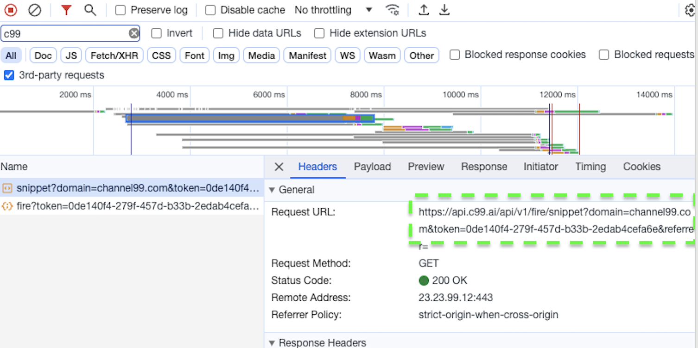Click strict-origin-when-cross-origin policy value
The image size is (698, 348).
[488, 315]
